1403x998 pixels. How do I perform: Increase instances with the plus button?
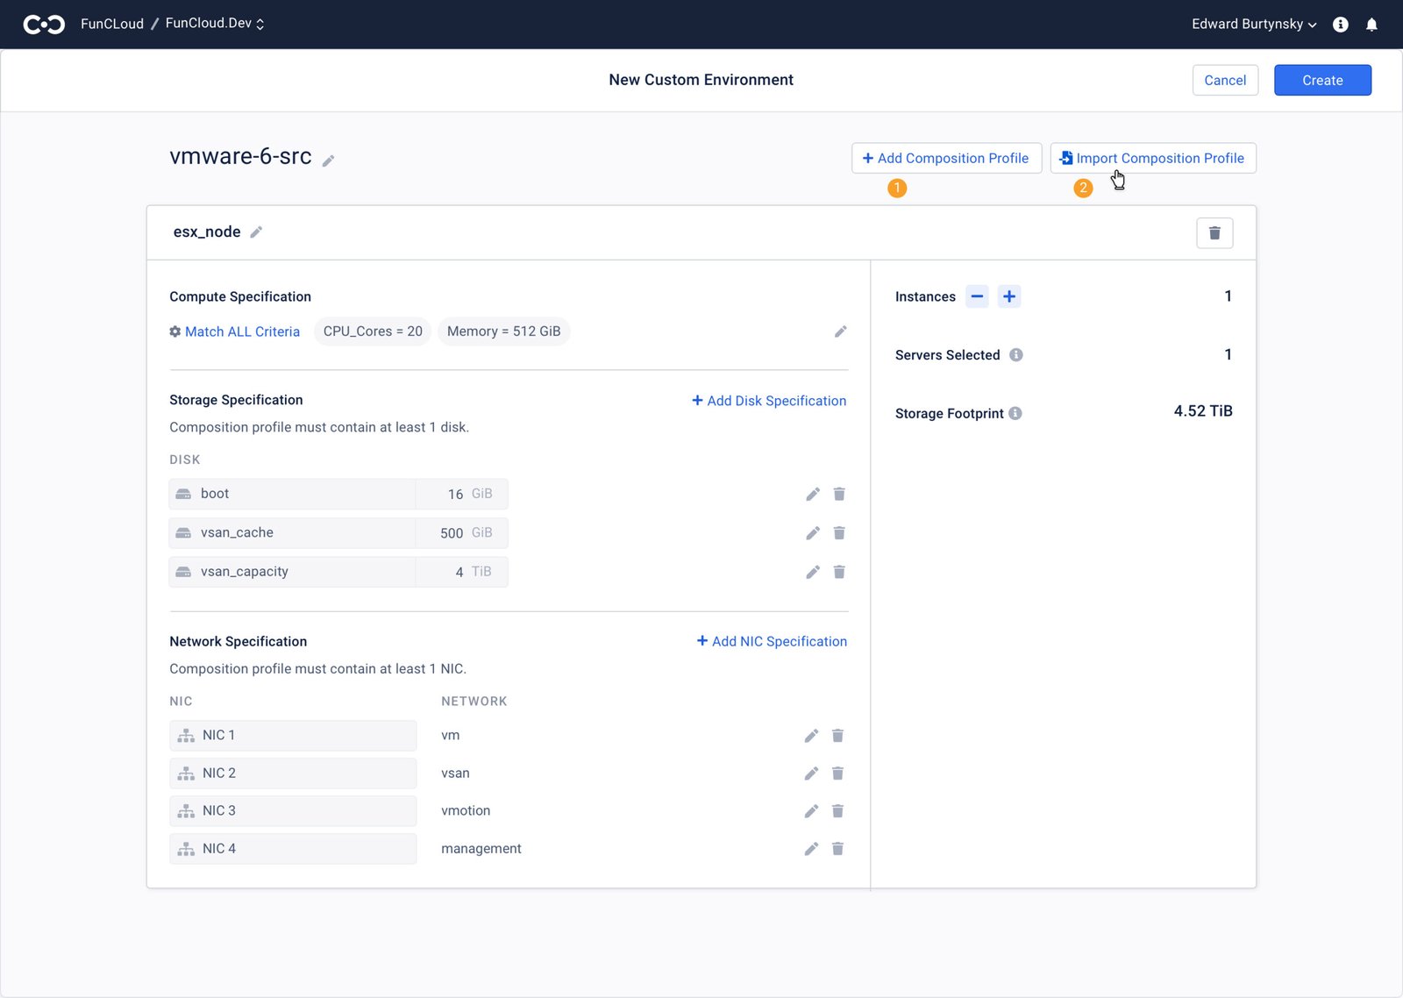(x=1009, y=296)
